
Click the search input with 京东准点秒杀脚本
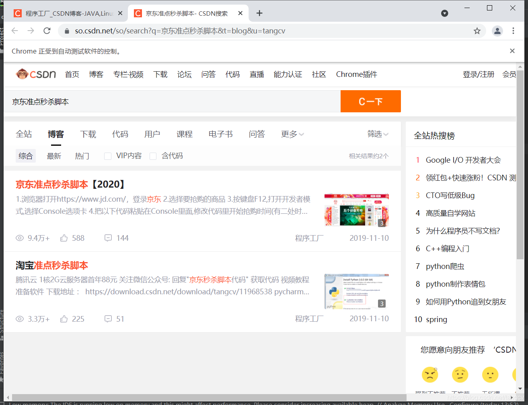coord(172,101)
